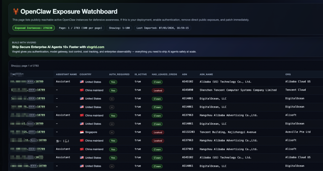Select the AS132203 ASN cell
The width and height of the screenshot is (323, 171).
point(188,132)
